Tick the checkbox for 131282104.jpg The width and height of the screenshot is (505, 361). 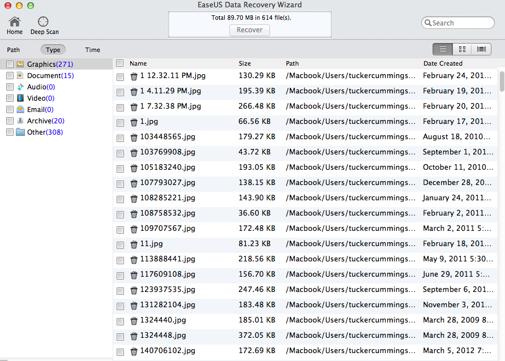(x=120, y=306)
